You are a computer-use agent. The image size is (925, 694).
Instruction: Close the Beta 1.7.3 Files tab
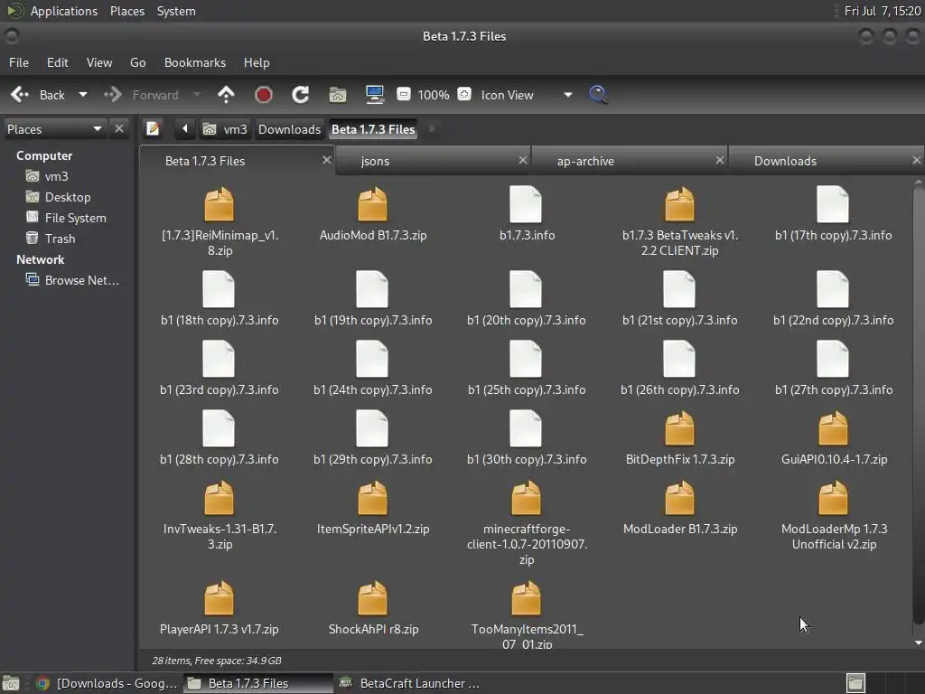point(327,160)
